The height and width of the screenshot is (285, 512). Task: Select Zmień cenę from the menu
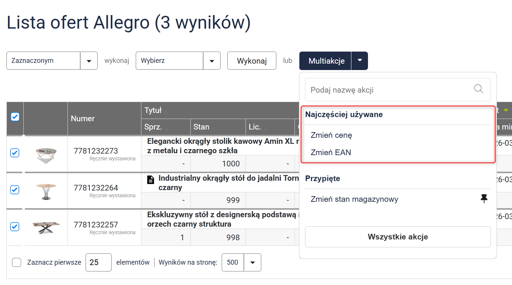tap(331, 135)
